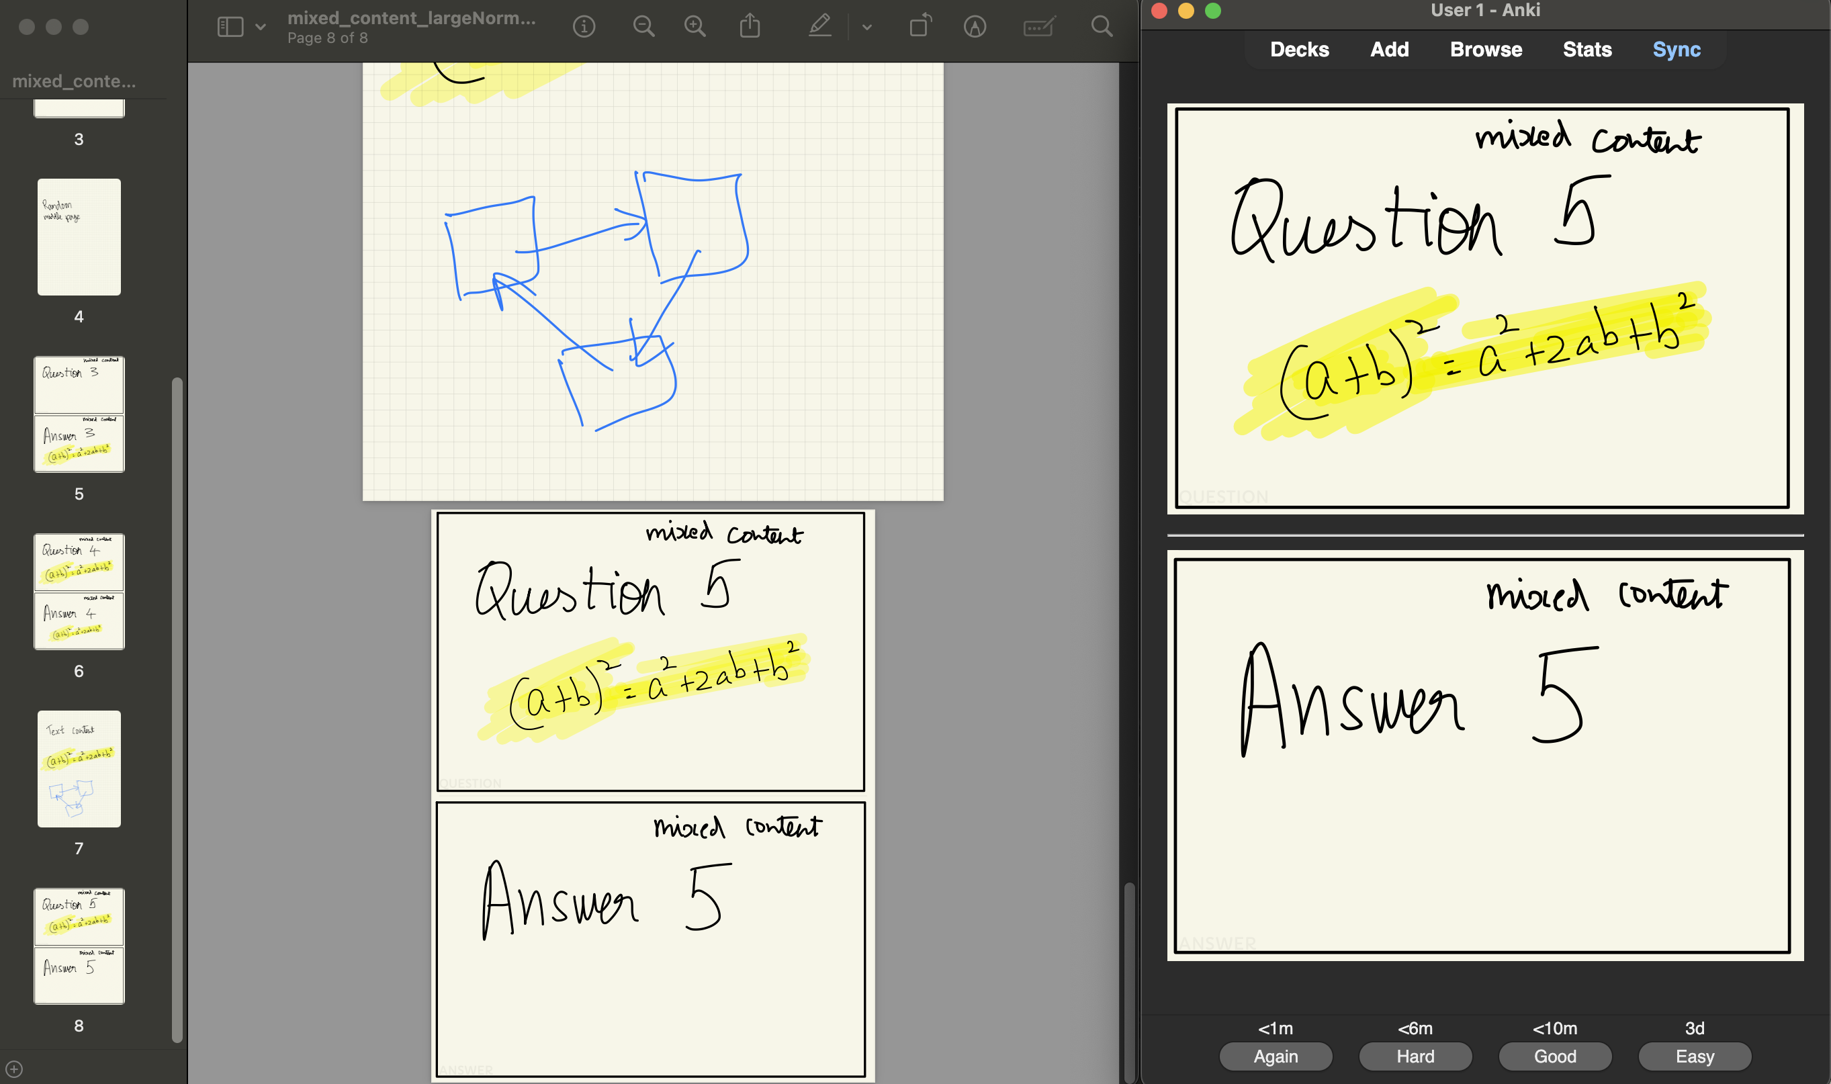Show the Markup toolbar
The height and width of the screenshot is (1084, 1831).
[975, 27]
